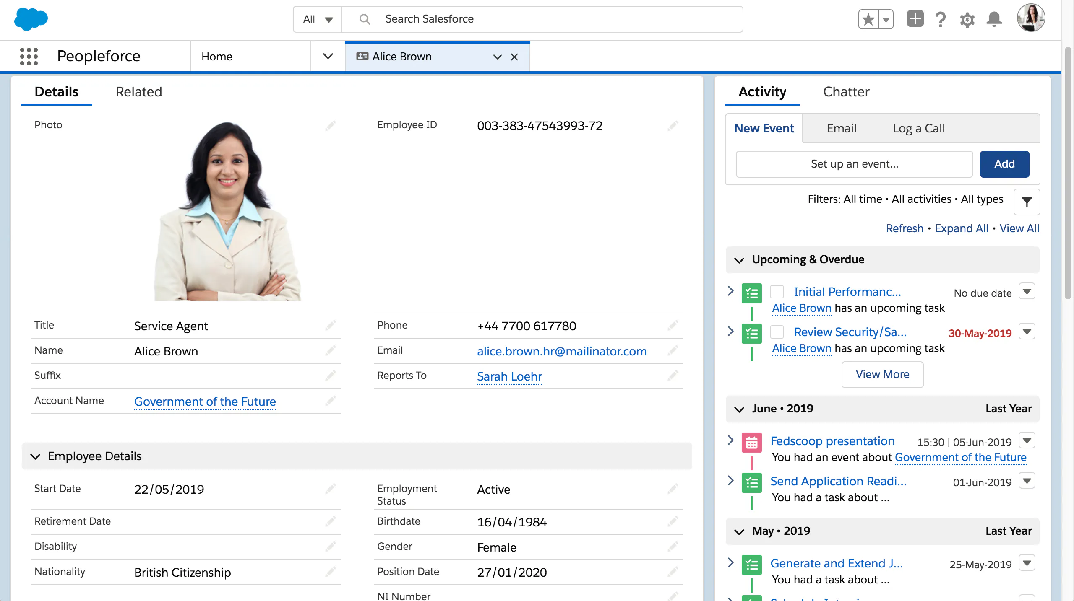
Task: Collapse the Employee Details section
Action: pos(36,456)
